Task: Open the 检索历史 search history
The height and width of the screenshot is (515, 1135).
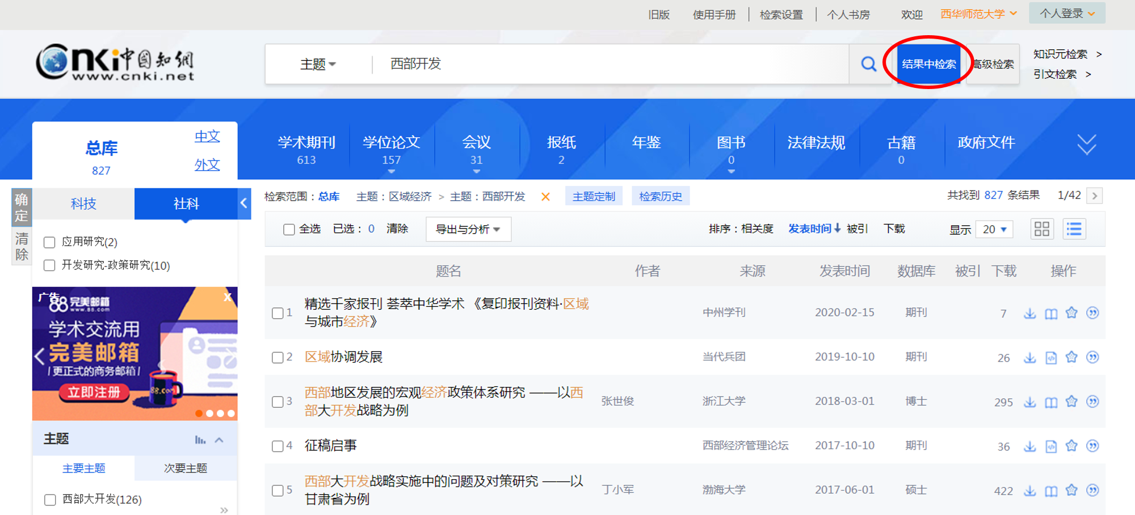Action: pos(661,196)
